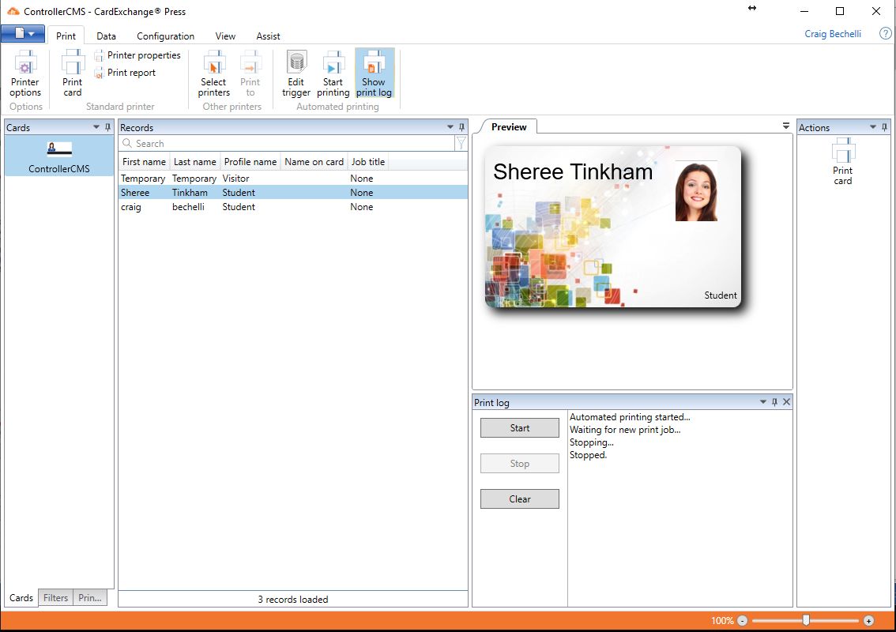
Task: Select the Temporary Temporary Visitor record
Action: pos(293,179)
